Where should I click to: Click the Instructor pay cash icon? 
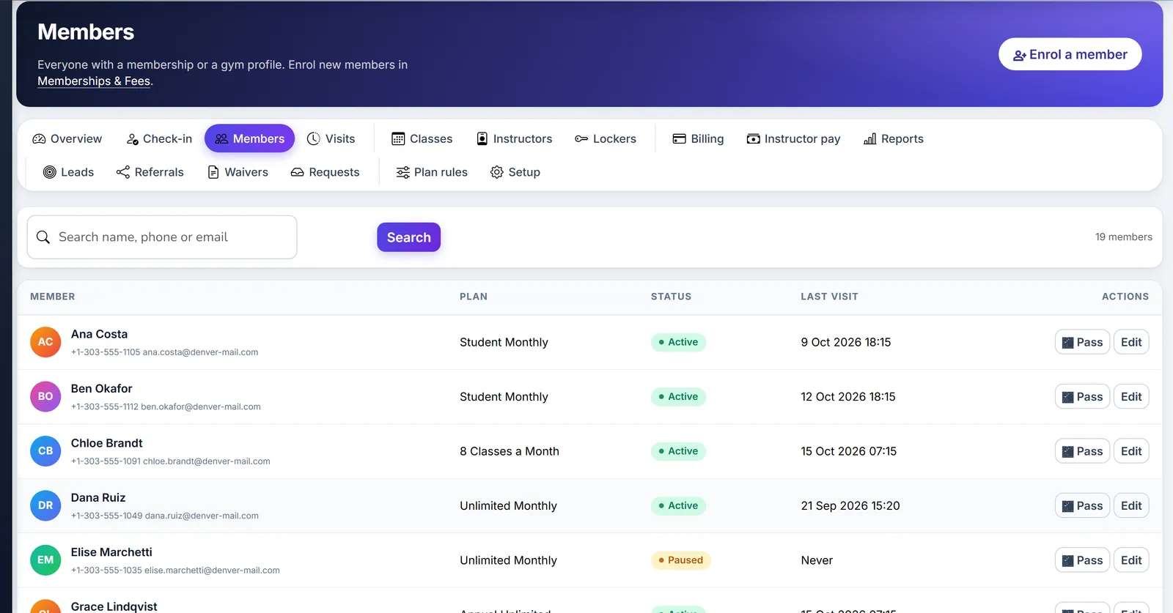tap(753, 138)
